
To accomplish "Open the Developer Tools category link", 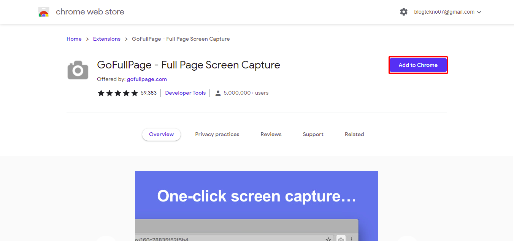I will point(186,93).
